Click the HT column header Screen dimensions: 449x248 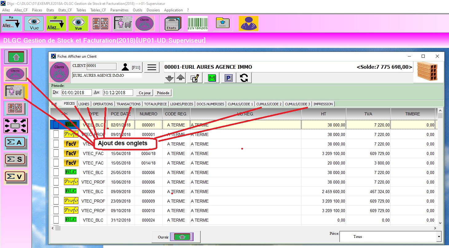coord(324,114)
